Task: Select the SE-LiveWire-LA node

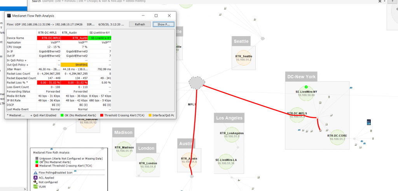Action: click(x=226, y=162)
